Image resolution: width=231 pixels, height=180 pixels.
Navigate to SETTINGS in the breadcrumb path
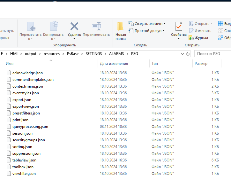93,54
